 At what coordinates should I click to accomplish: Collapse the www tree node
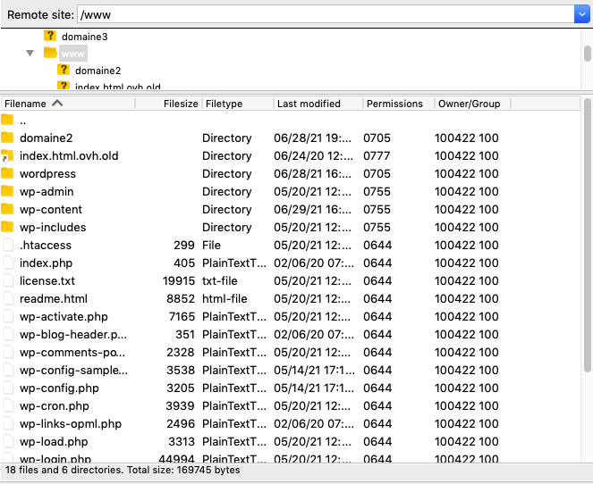click(30, 54)
